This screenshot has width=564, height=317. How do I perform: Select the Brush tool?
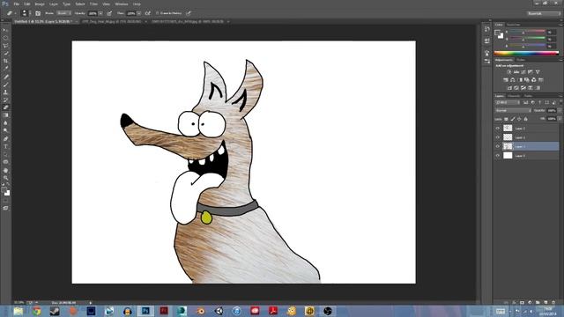point(5,85)
